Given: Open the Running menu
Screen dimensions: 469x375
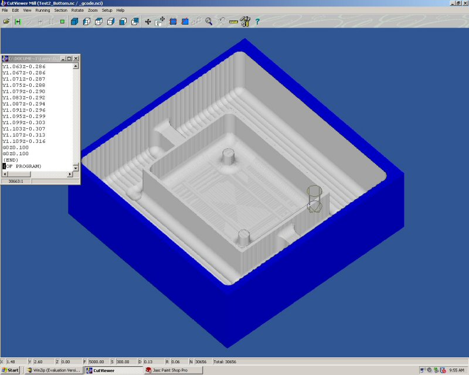Looking at the screenshot, I should point(43,11).
